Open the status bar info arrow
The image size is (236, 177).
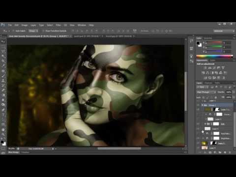tap(53, 148)
